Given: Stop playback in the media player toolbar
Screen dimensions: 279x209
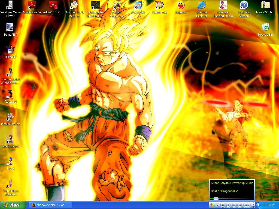Looking at the screenshot, I should point(229,205).
